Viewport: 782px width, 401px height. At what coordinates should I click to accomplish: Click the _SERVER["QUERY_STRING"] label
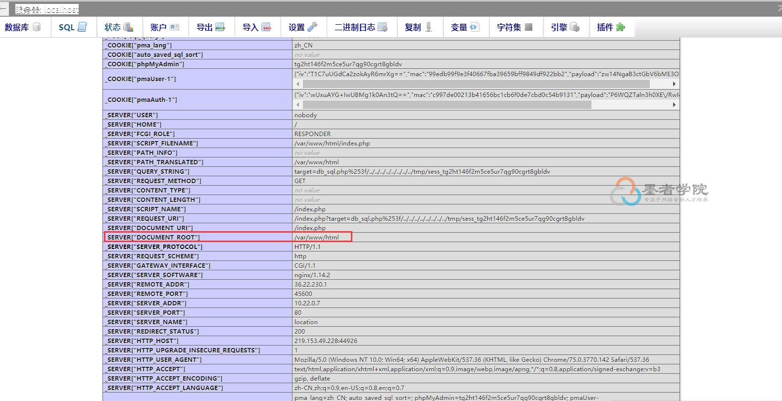coord(147,171)
